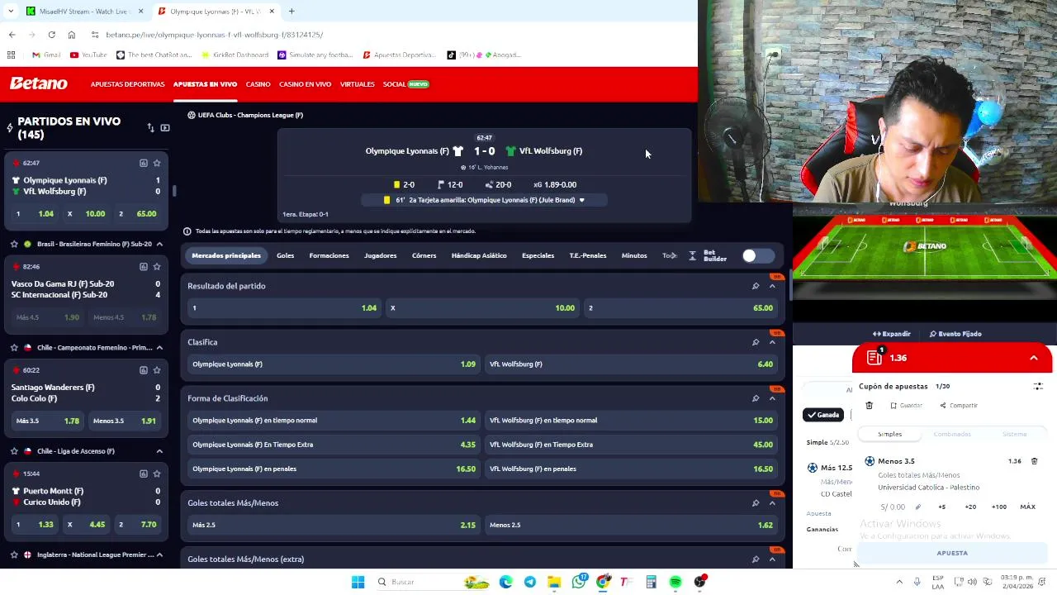
Task: Remove Menos 3.5 selection with trash icon
Action: pos(1034,461)
